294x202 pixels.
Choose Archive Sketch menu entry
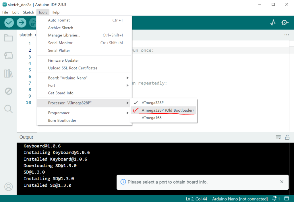tap(84, 28)
